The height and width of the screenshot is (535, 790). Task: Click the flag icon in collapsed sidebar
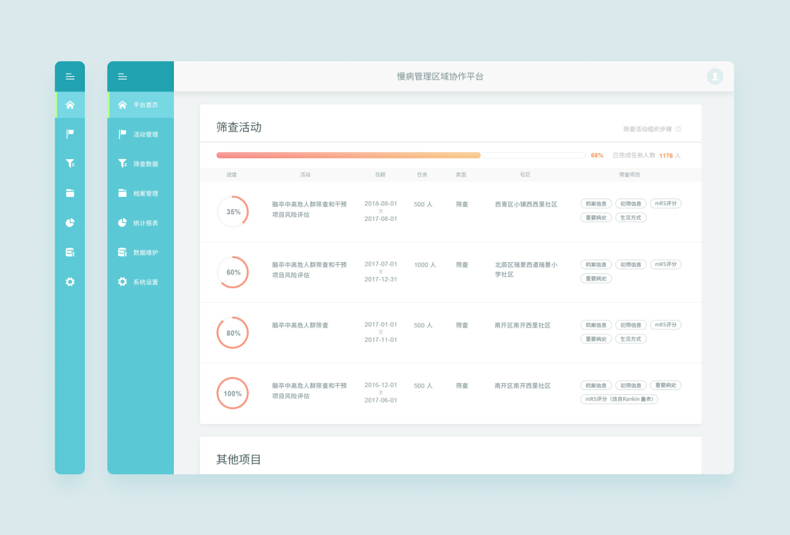pos(70,134)
